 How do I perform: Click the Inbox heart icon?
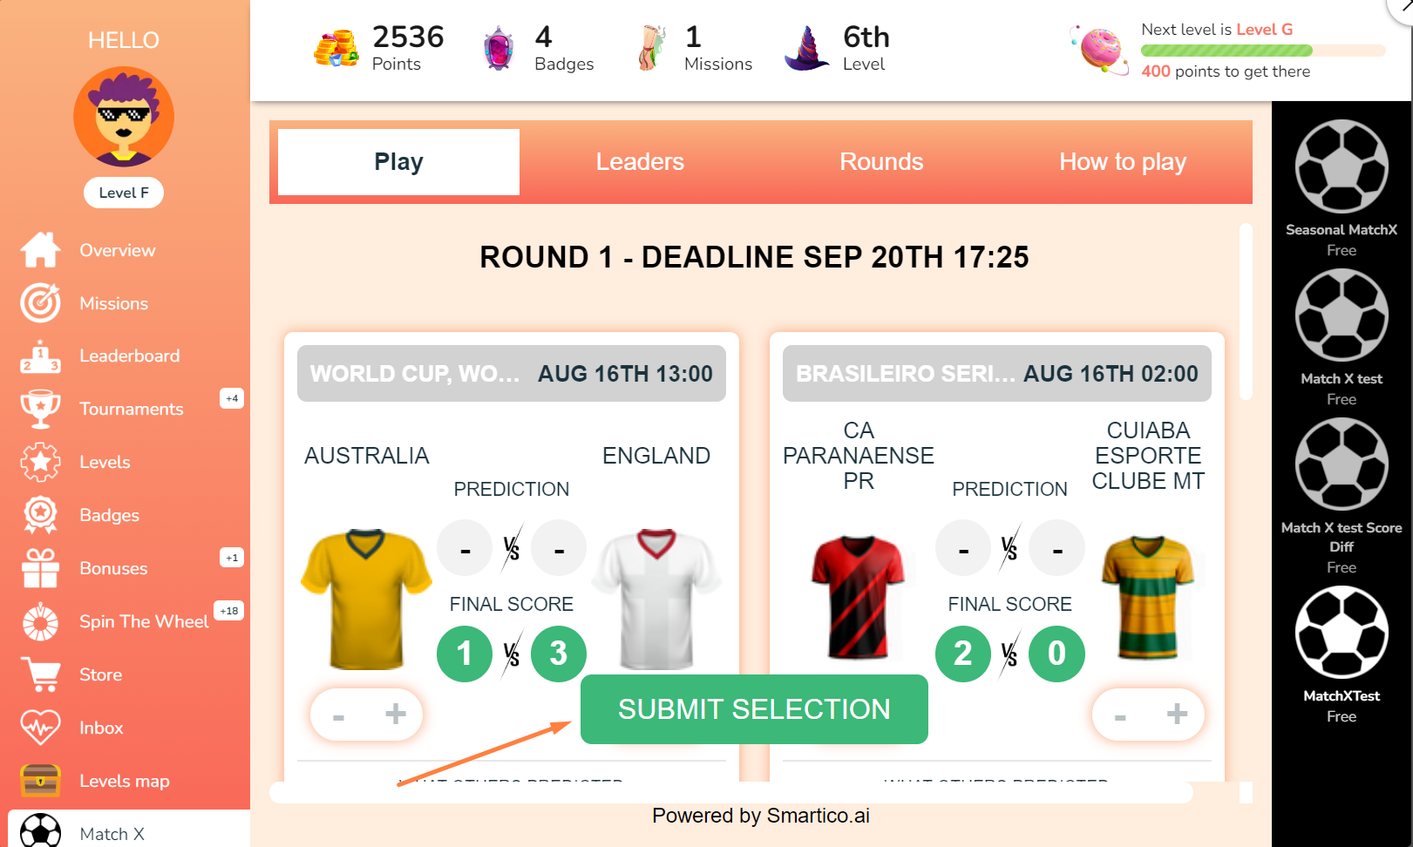[x=40, y=728]
